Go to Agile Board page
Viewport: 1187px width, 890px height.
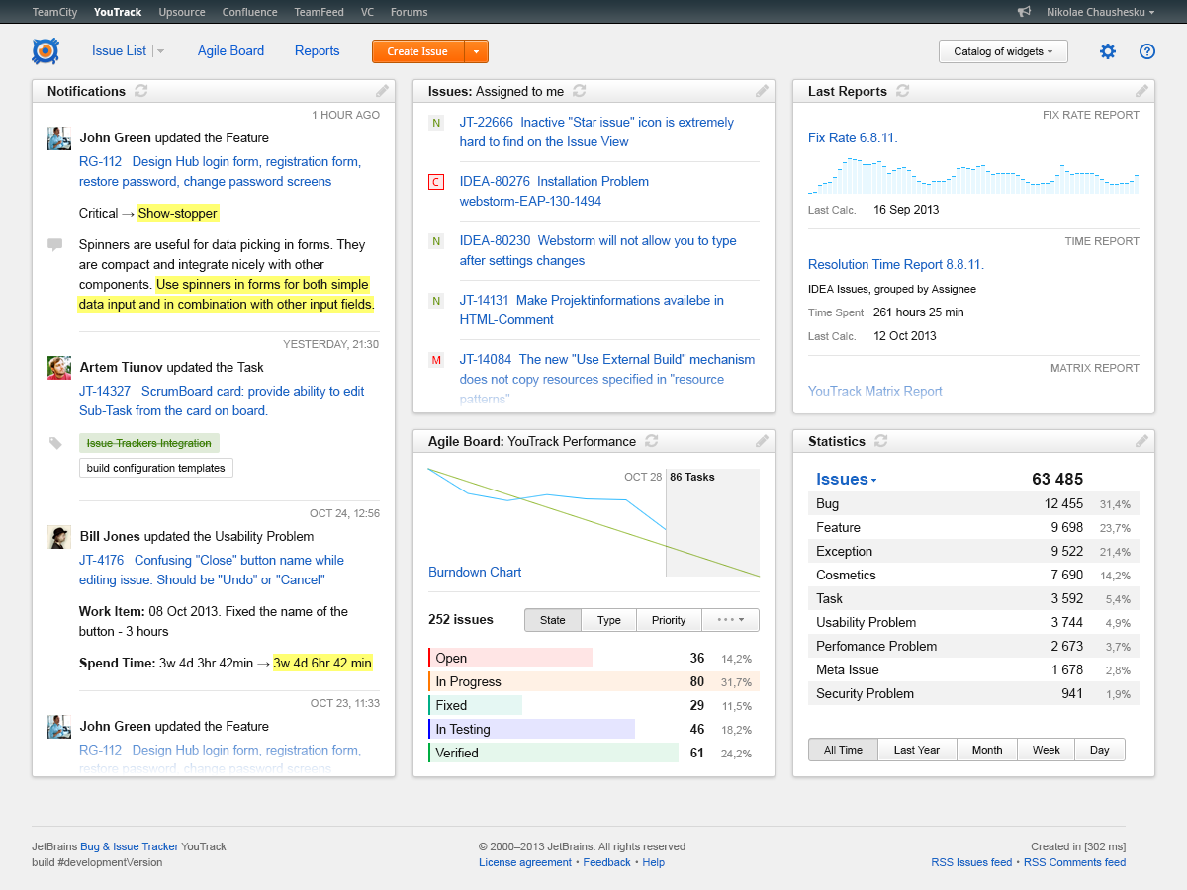click(230, 51)
